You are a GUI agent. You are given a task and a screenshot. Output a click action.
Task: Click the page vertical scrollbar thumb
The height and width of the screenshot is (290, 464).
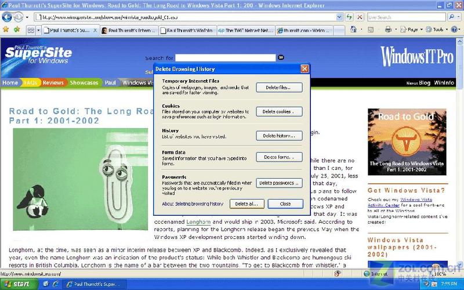(460, 67)
